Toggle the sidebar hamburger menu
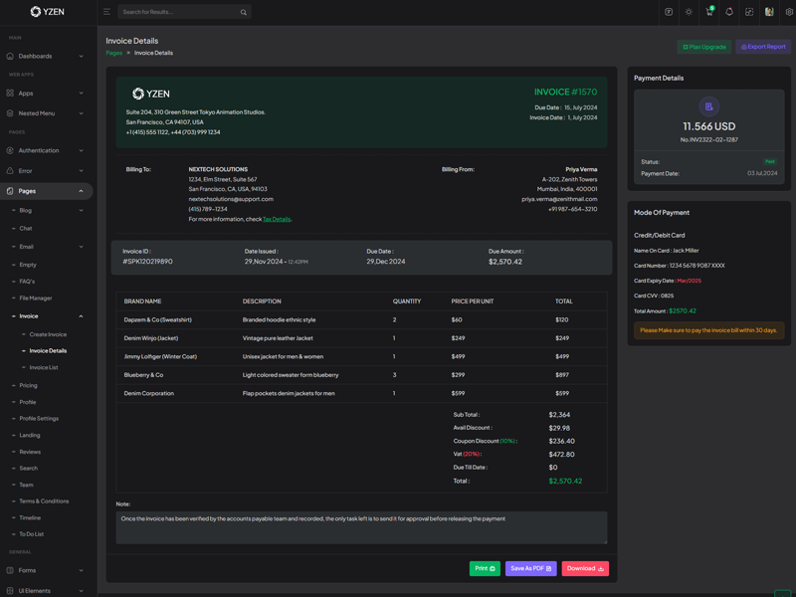796x597 pixels. pos(106,12)
